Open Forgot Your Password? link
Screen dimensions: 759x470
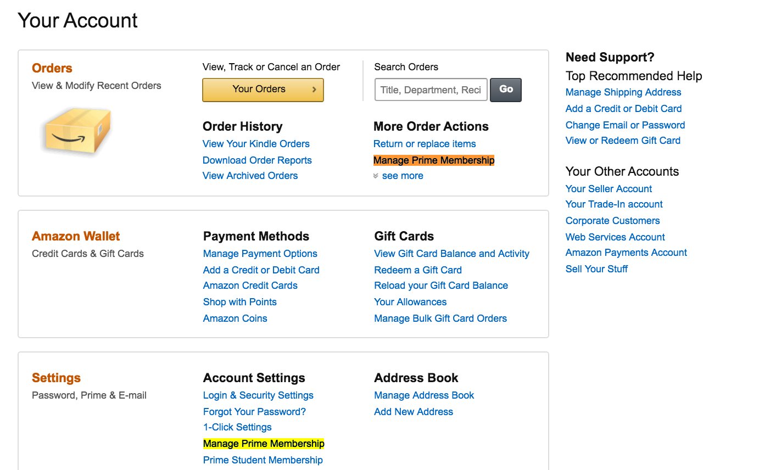click(254, 412)
